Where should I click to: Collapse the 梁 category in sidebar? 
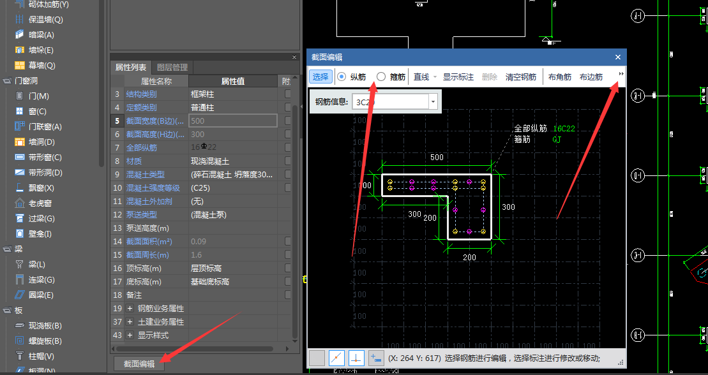(x=7, y=249)
